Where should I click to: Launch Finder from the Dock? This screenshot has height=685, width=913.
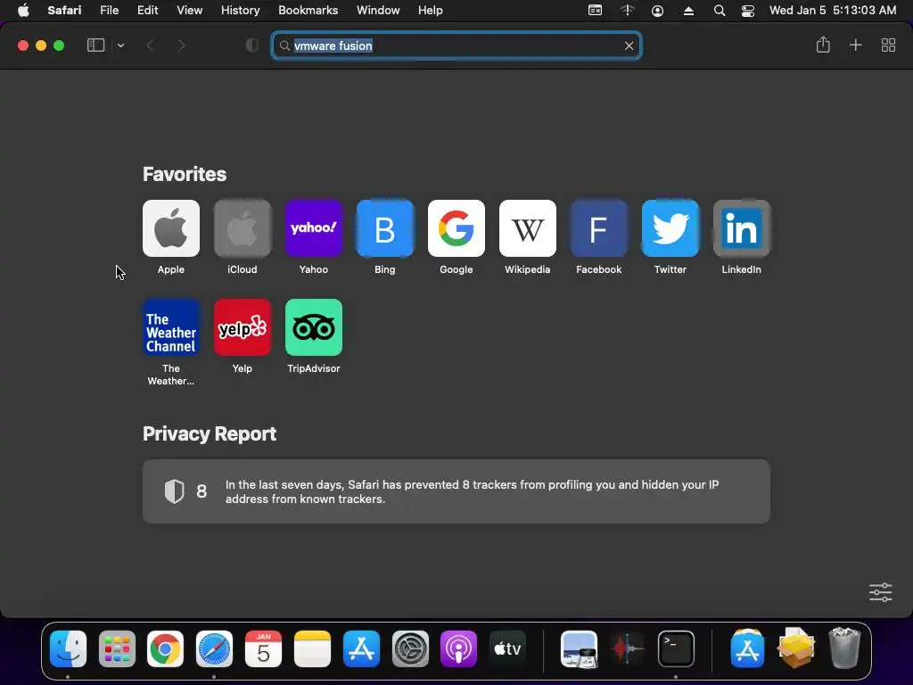point(68,648)
